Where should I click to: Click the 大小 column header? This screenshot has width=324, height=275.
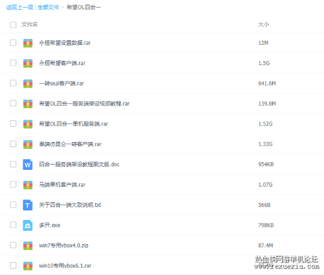pyautogui.click(x=264, y=24)
